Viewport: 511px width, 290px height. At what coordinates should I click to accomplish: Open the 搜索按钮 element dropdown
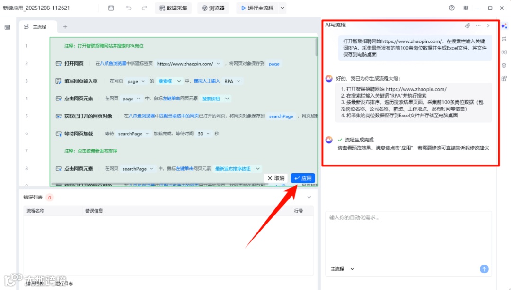[227, 99]
